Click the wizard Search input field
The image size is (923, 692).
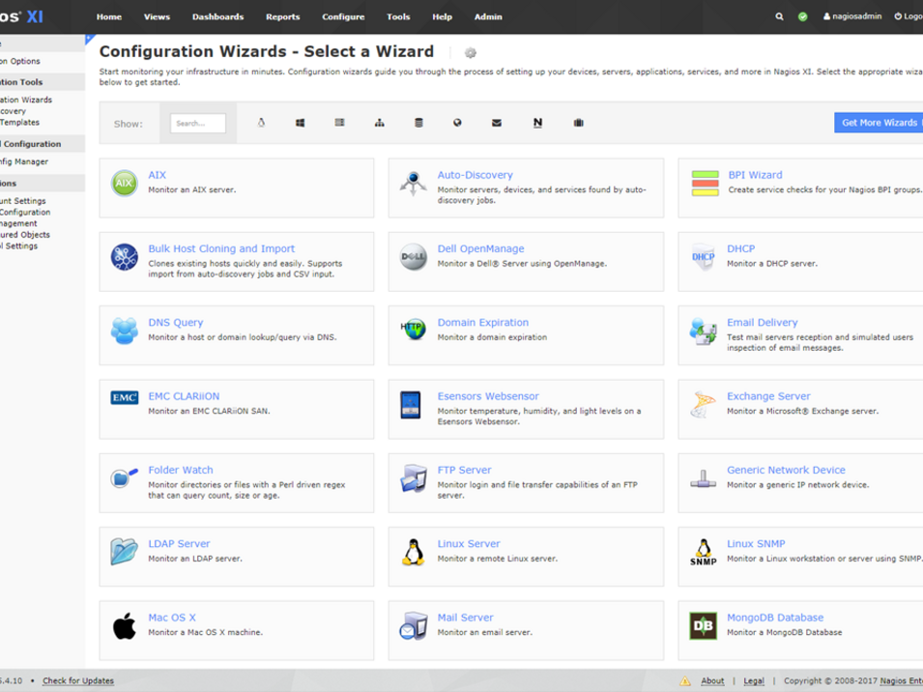click(x=198, y=123)
